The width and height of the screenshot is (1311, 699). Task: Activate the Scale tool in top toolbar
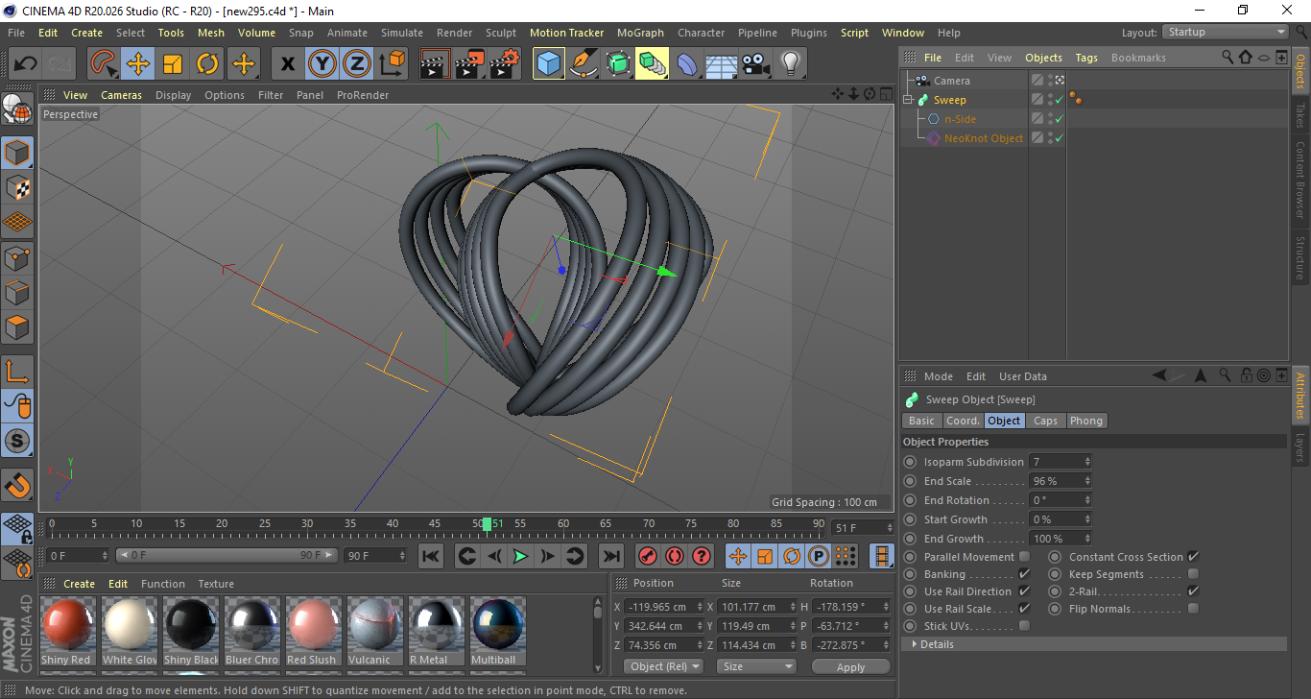[173, 64]
